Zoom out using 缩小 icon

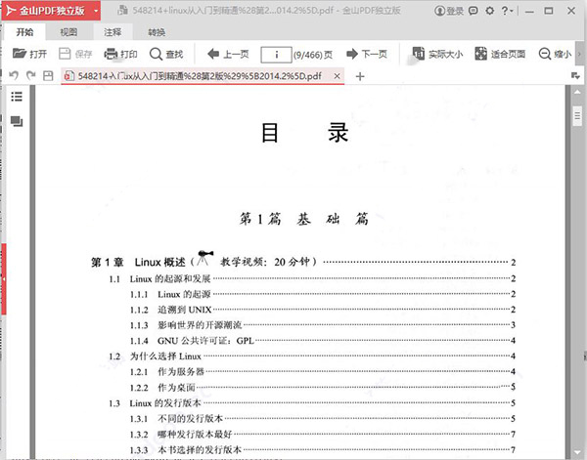(544, 54)
